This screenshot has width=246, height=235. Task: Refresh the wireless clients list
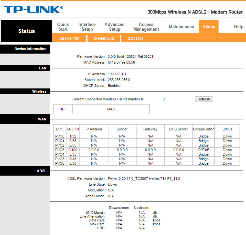point(204,99)
